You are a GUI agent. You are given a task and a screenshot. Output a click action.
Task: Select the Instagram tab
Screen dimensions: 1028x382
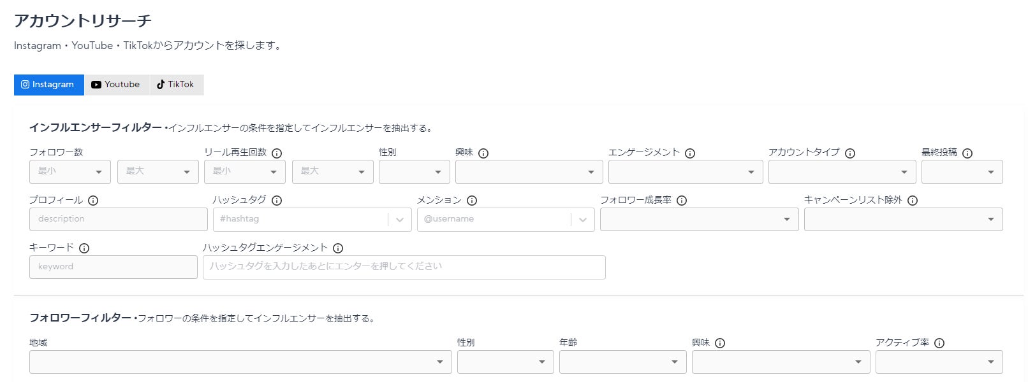48,85
